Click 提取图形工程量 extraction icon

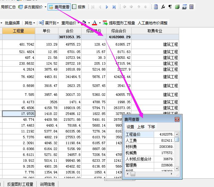click(x=105, y=23)
